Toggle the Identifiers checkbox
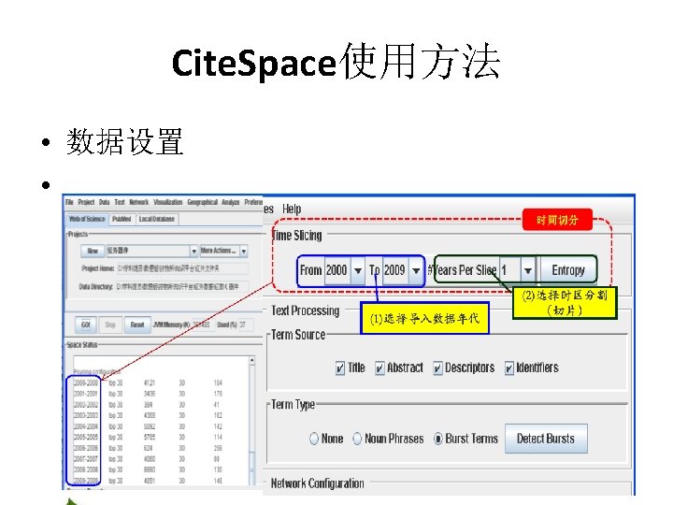This screenshot has height=505, width=673. 509,368
